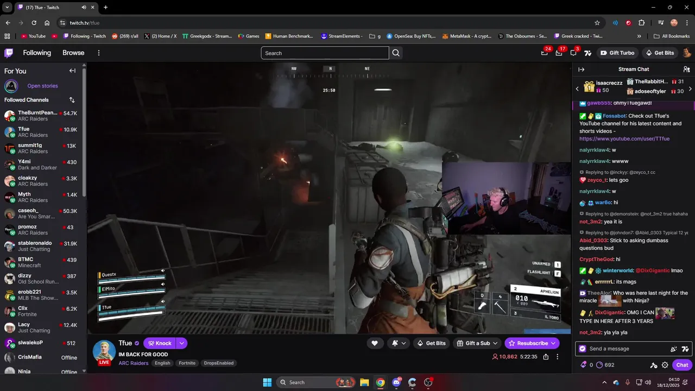The width and height of the screenshot is (695, 391).
Task: Open the Chrome extensions puzzle icon
Action: (642, 23)
